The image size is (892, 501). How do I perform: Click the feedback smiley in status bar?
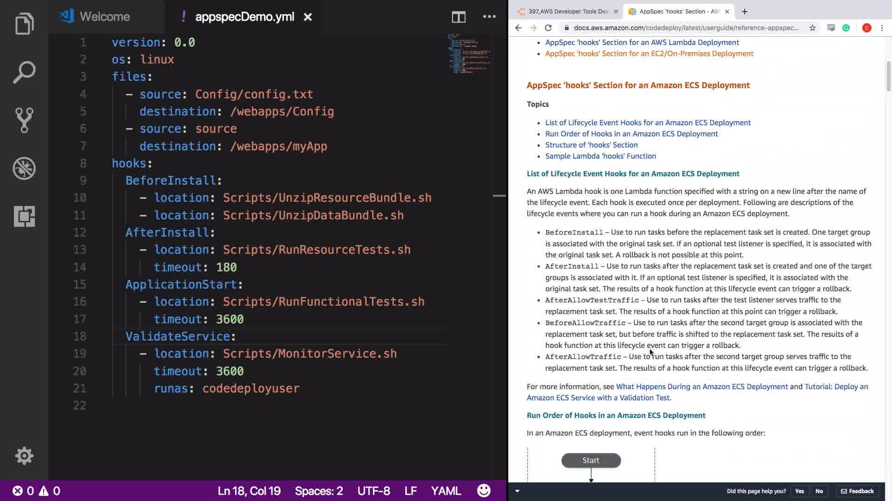[484, 490]
